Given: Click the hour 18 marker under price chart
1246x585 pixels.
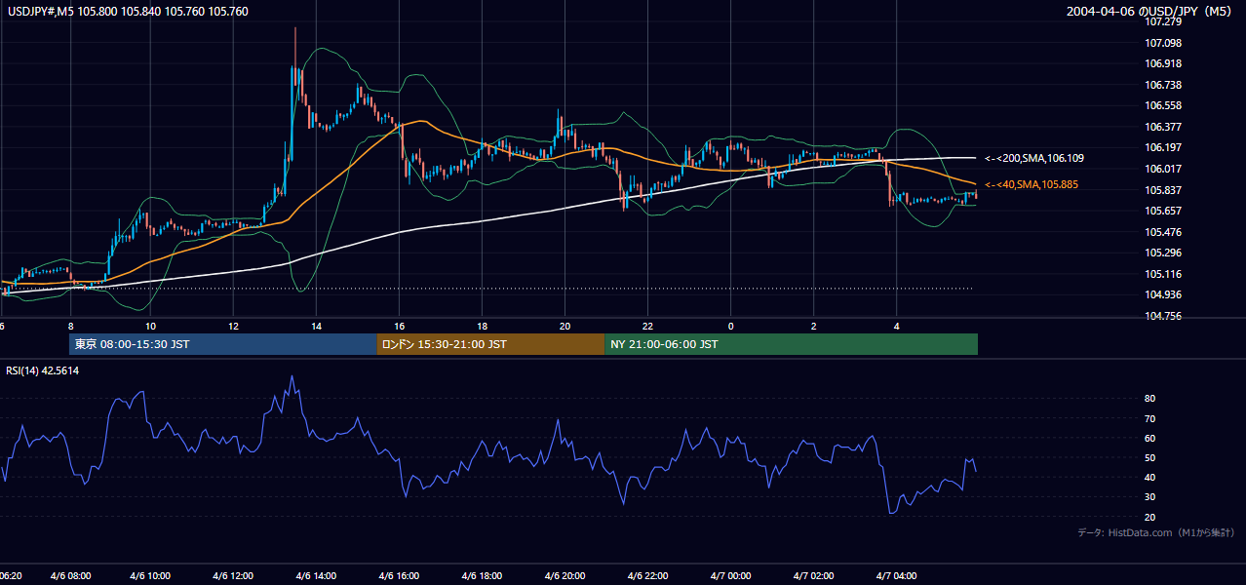Looking at the screenshot, I should pos(482,326).
